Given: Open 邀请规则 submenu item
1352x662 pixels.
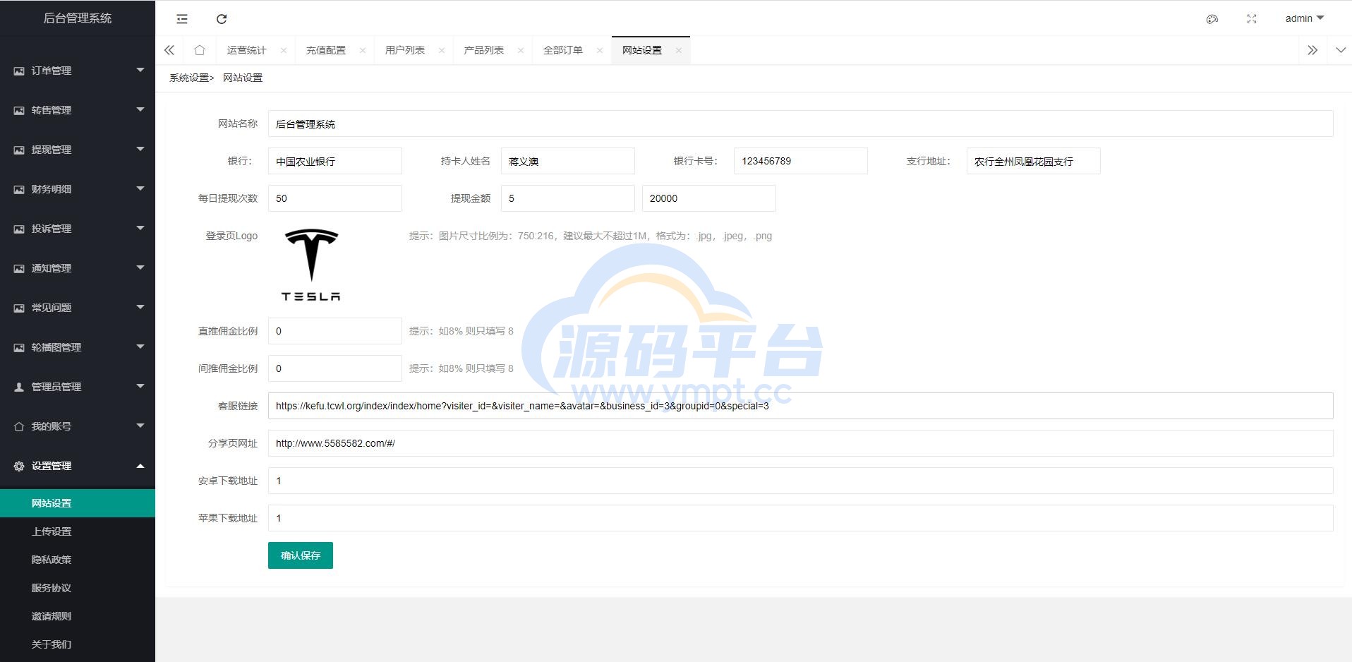Looking at the screenshot, I should coord(78,616).
